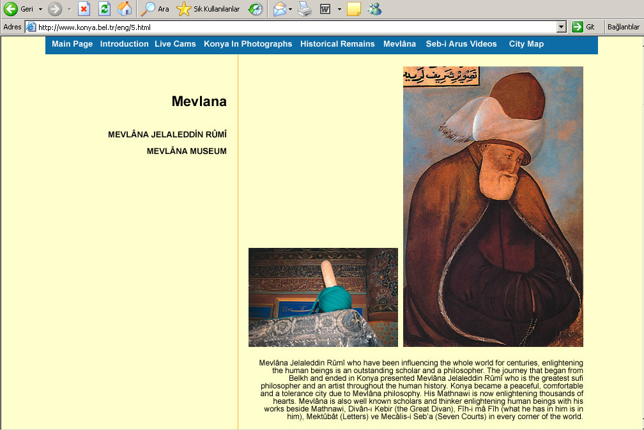Open the address bar dropdown arrow
Image resolution: width=644 pixels, height=430 pixels.
coord(561,27)
